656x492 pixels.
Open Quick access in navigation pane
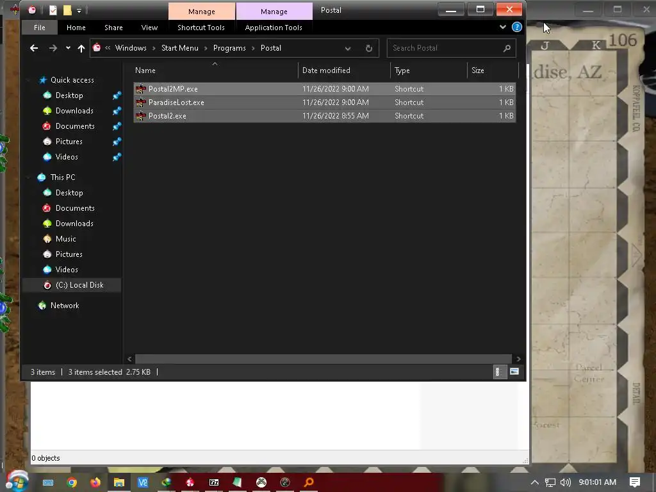click(72, 80)
